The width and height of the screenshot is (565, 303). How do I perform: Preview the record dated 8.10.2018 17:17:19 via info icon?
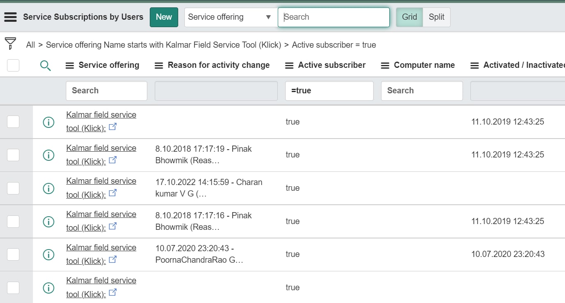pos(49,155)
